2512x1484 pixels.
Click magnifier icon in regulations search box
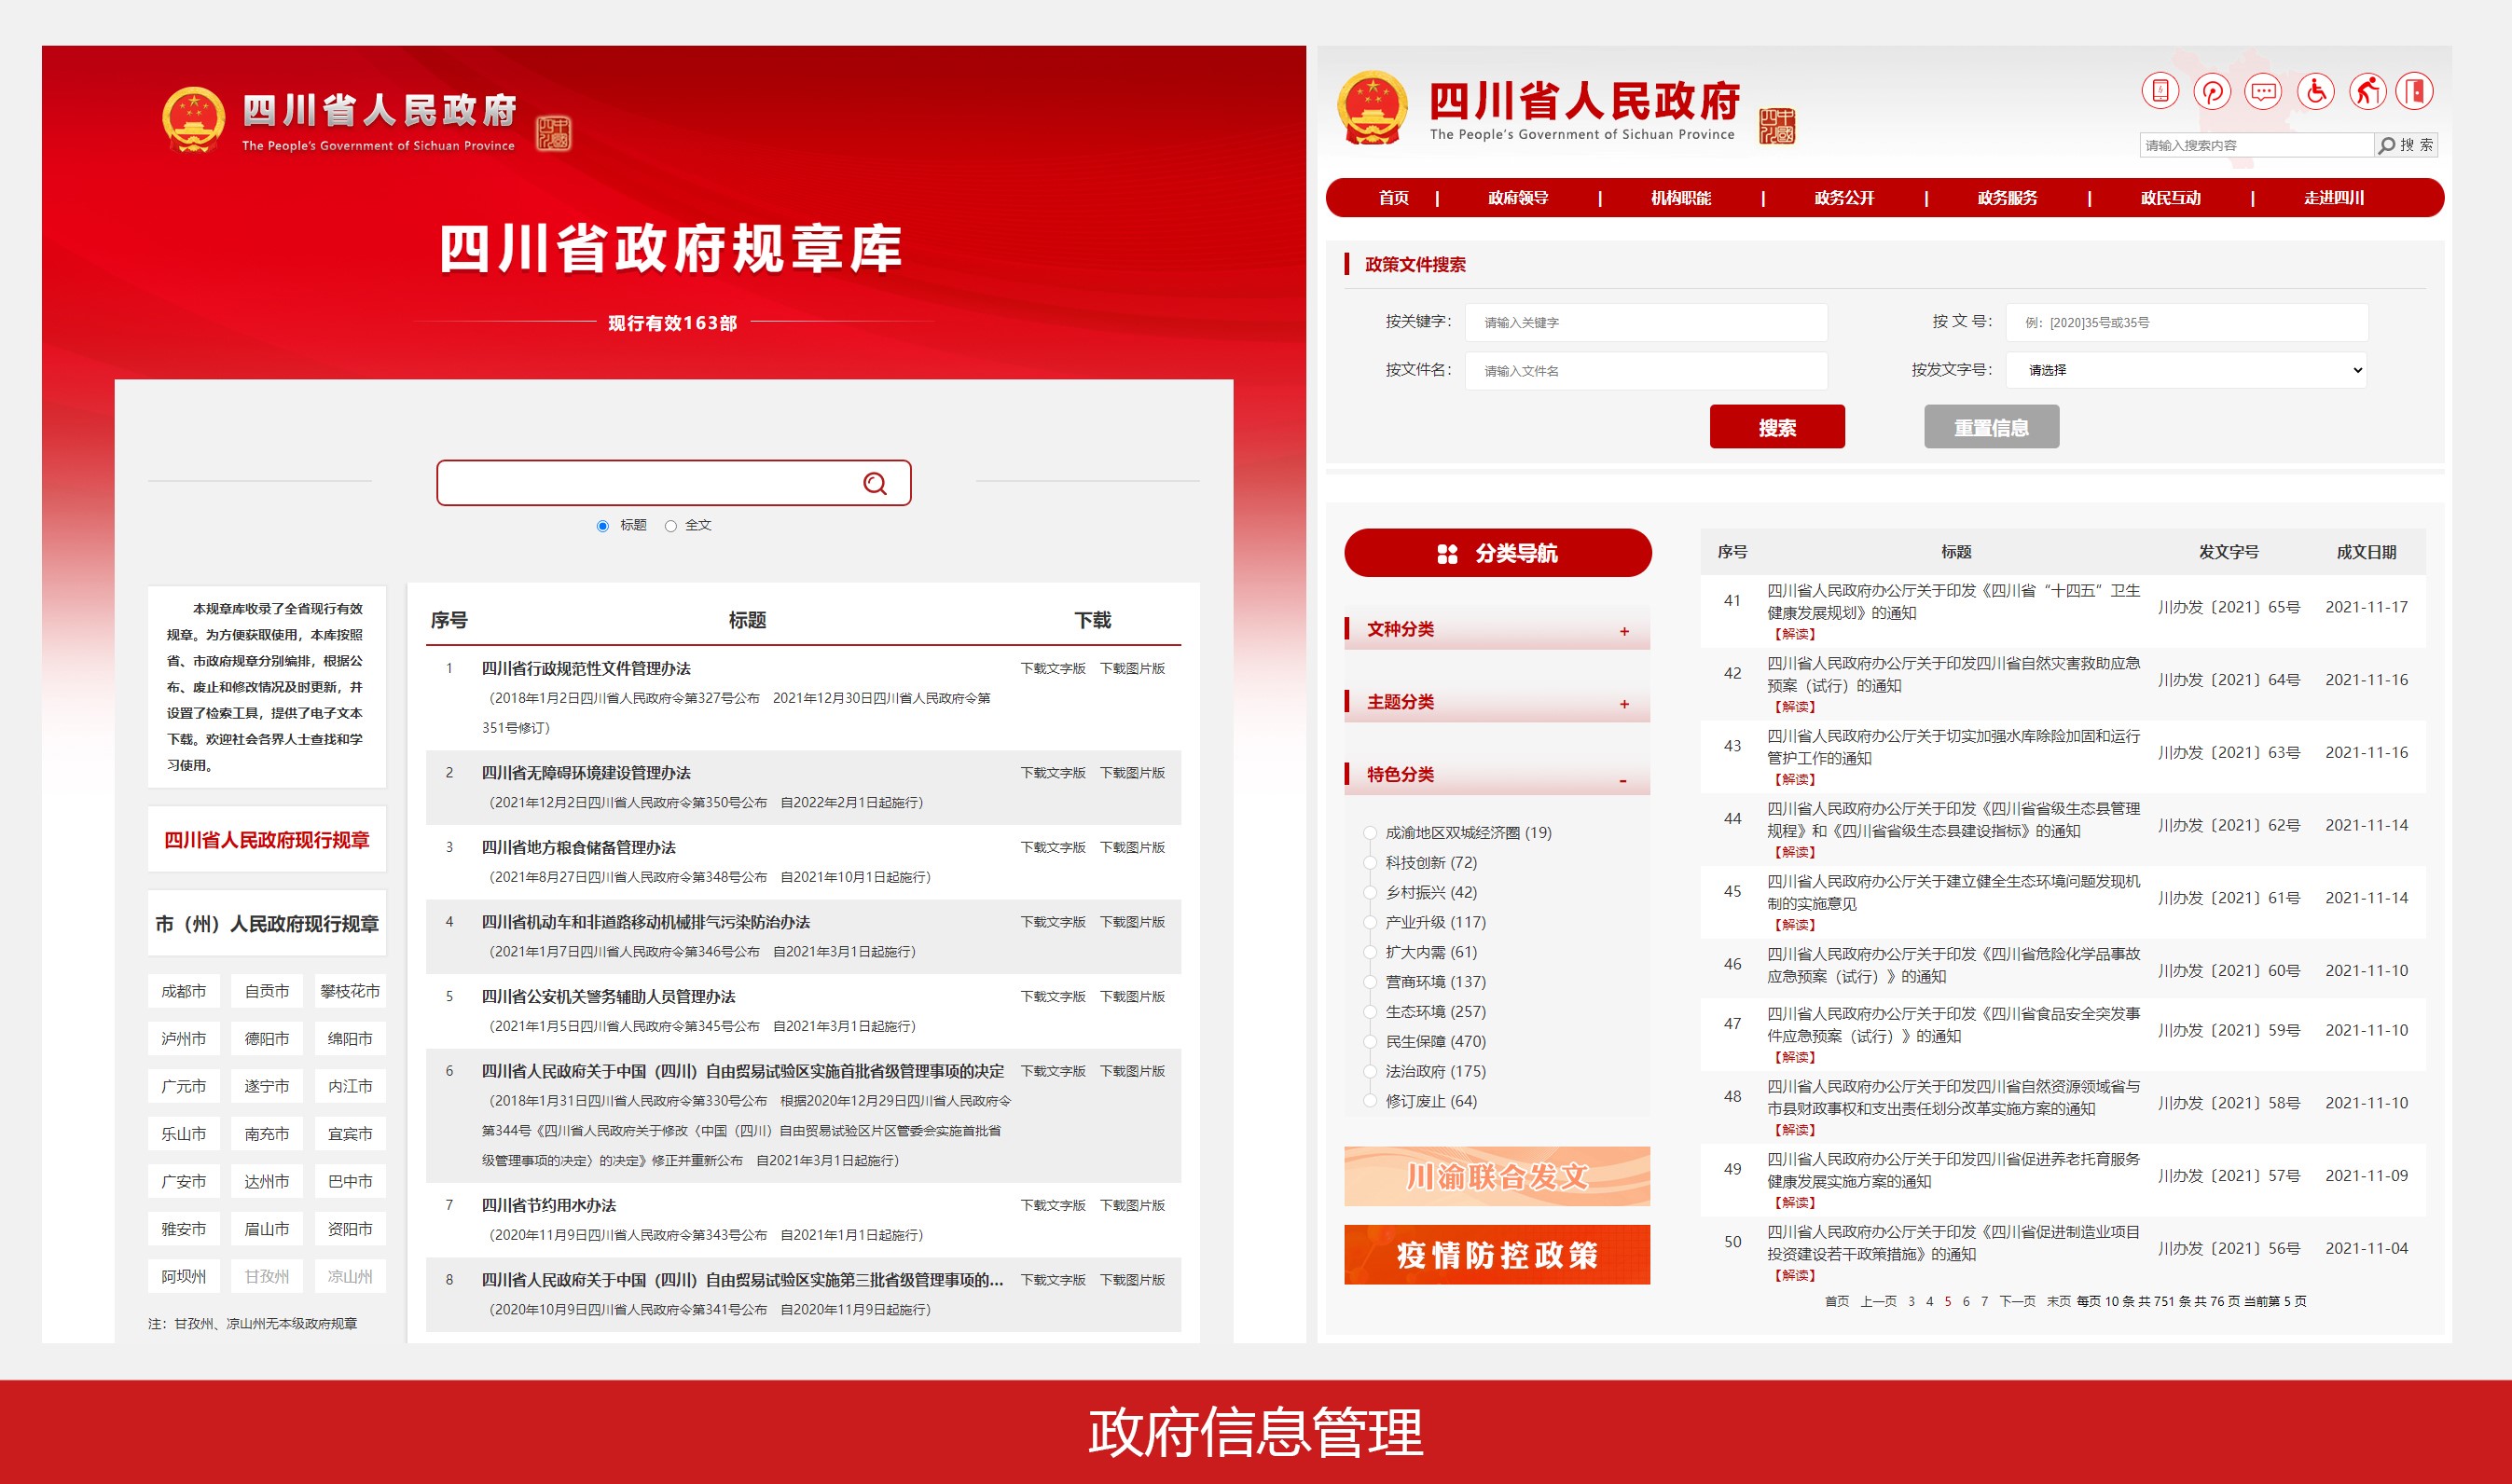coord(875,484)
